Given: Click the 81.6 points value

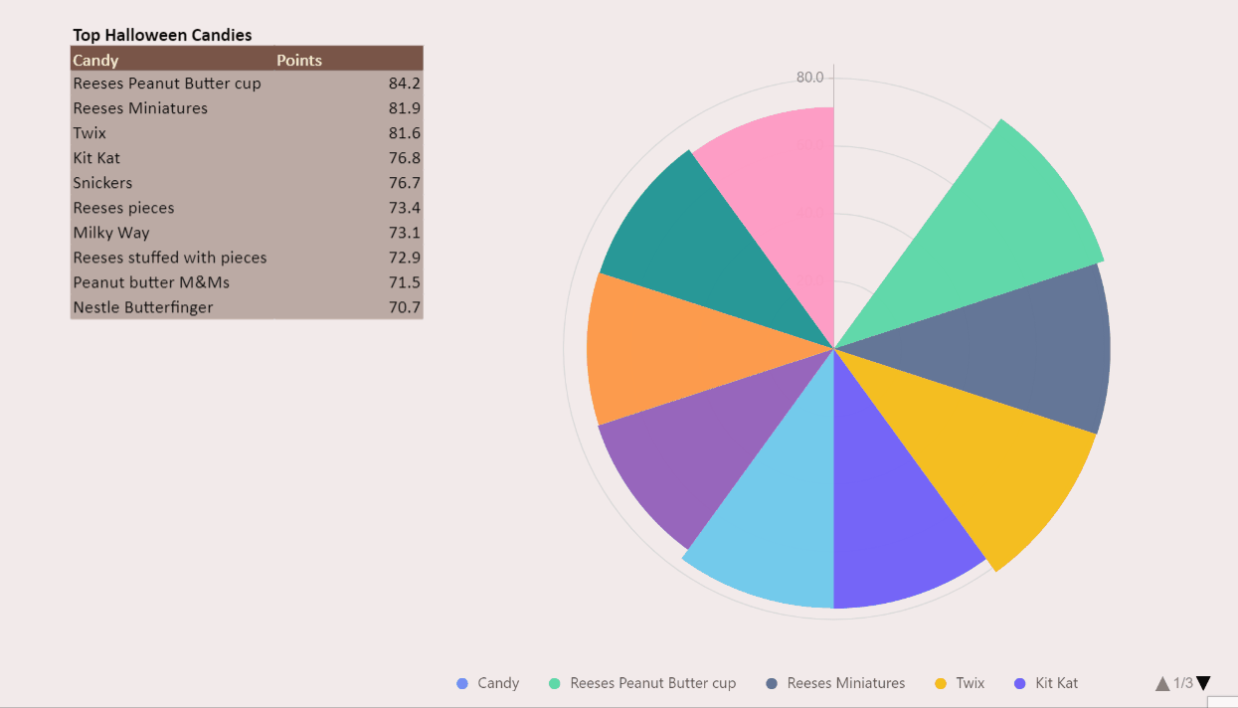Looking at the screenshot, I should tap(405, 133).
